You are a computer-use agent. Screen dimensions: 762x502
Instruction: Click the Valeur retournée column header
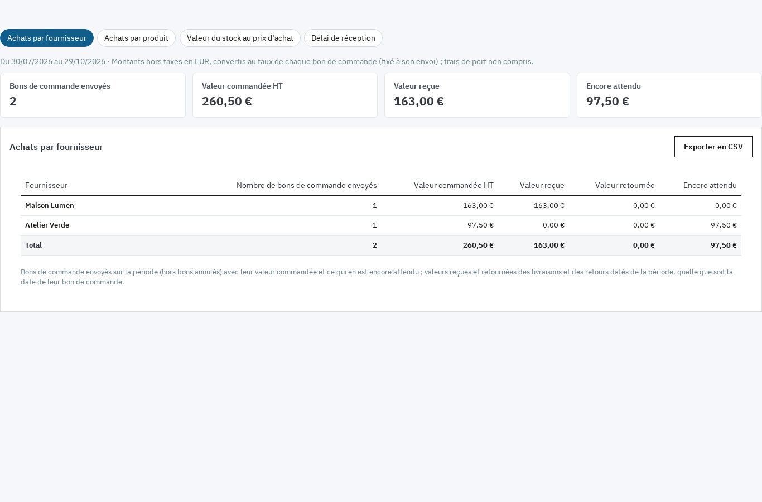click(625, 185)
